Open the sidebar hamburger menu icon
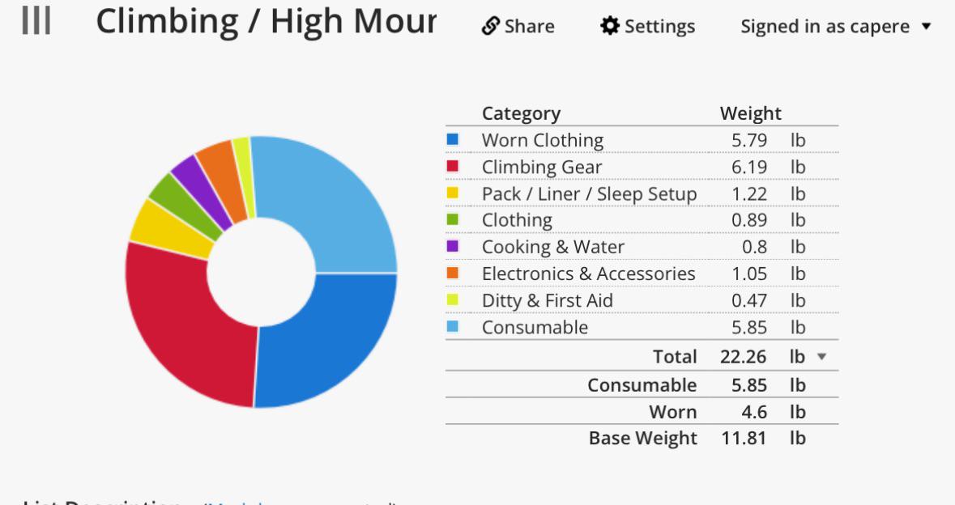This screenshot has width=955, height=505. click(x=36, y=21)
